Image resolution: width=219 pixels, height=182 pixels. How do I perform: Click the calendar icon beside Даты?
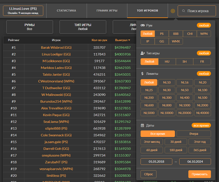[142, 125]
